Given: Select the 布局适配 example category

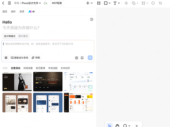Looking at the screenshot, I should (x=53, y=68).
